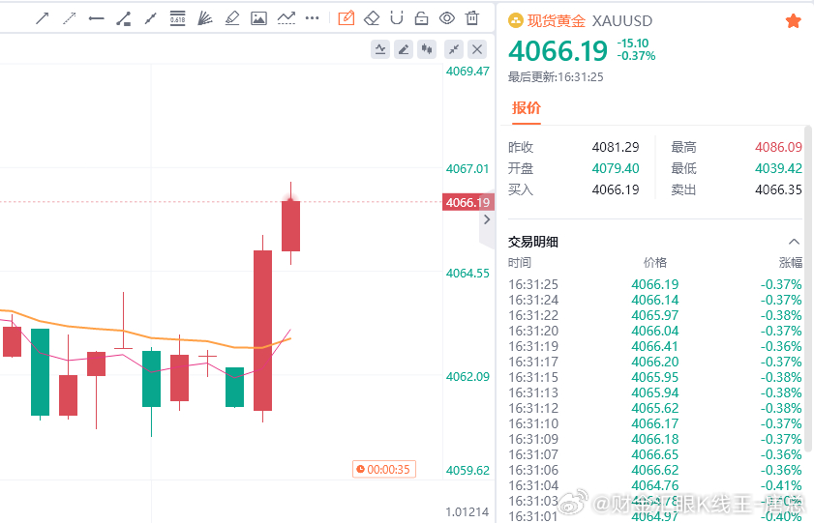Click the 昨收 value 4081.29

coord(616,147)
